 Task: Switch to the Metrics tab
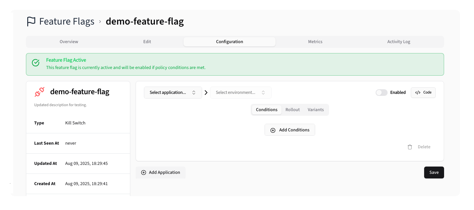(x=315, y=41)
